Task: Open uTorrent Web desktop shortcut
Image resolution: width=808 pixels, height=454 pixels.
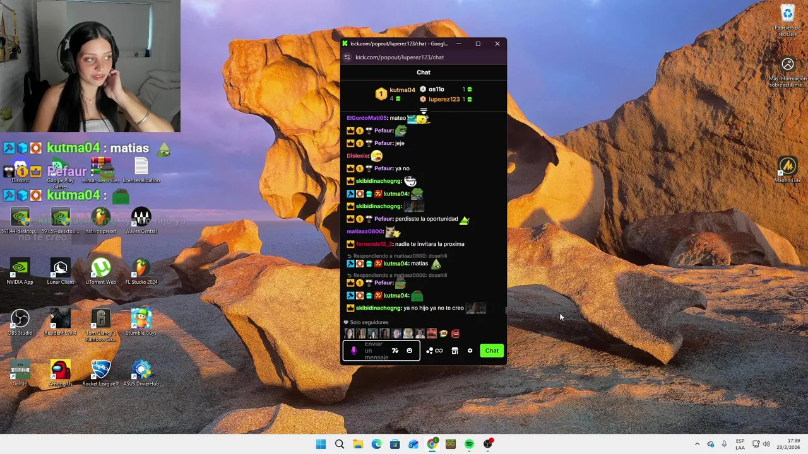Action: click(x=101, y=272)
